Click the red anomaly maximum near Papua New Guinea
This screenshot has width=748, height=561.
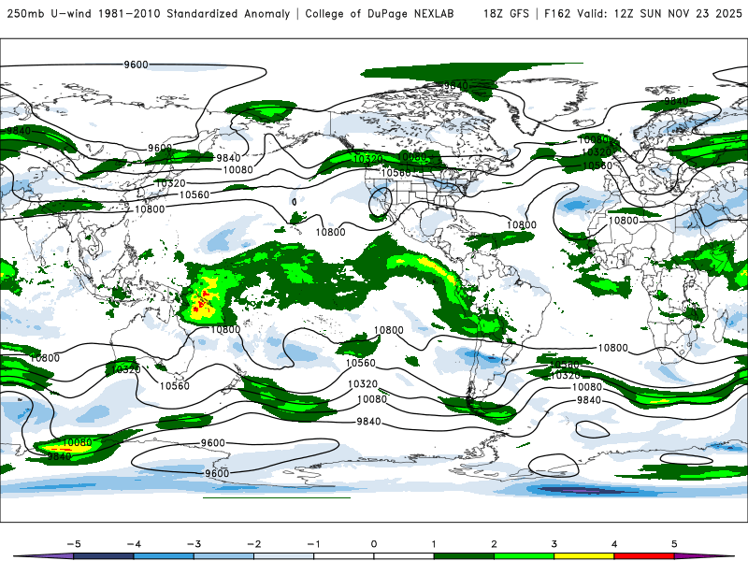(204, 300)
